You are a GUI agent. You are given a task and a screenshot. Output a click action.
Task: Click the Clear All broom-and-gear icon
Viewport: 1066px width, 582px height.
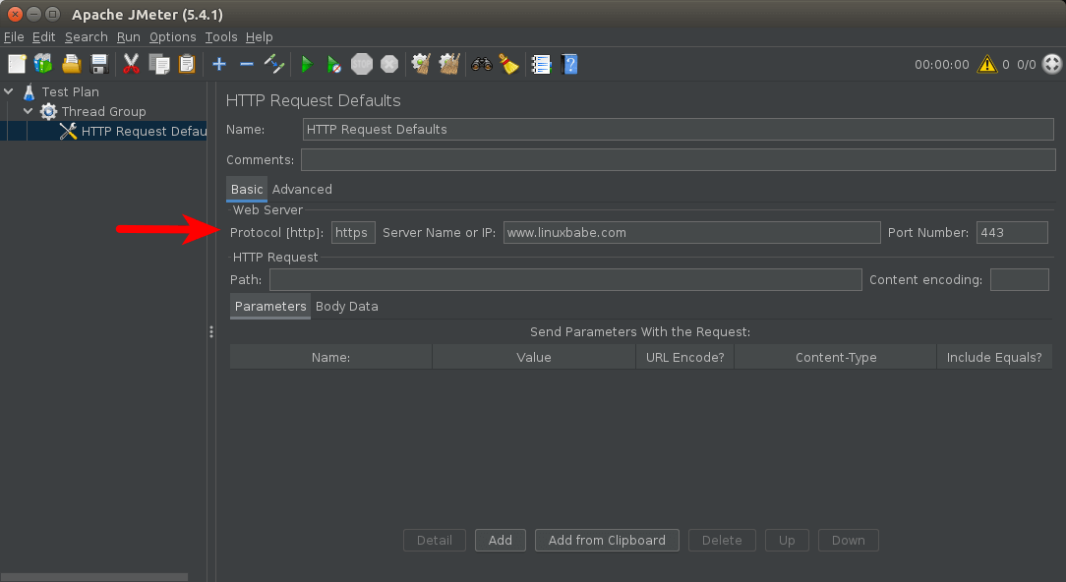(x=449, y=65)
